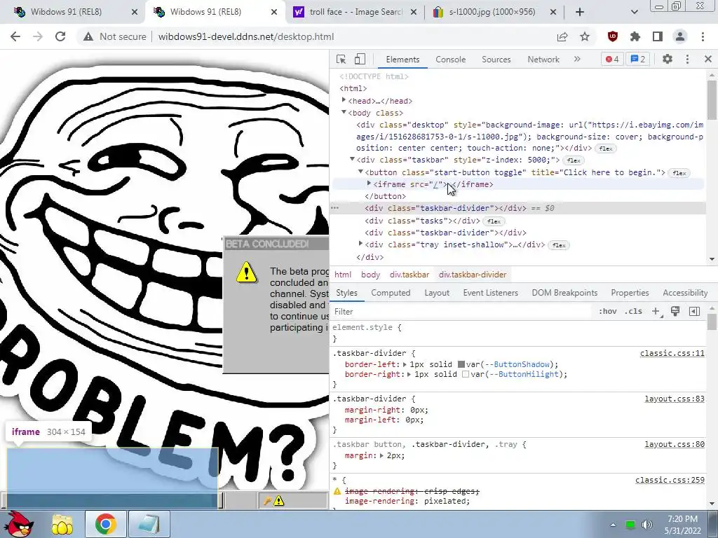Image resolution: width=718 pixels, height=538 pixels.
Task: Open Chrome from Windows taskbar
Action: [x=105, y=524]
